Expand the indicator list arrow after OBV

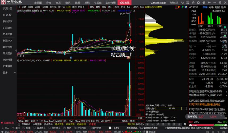(112, 121)
